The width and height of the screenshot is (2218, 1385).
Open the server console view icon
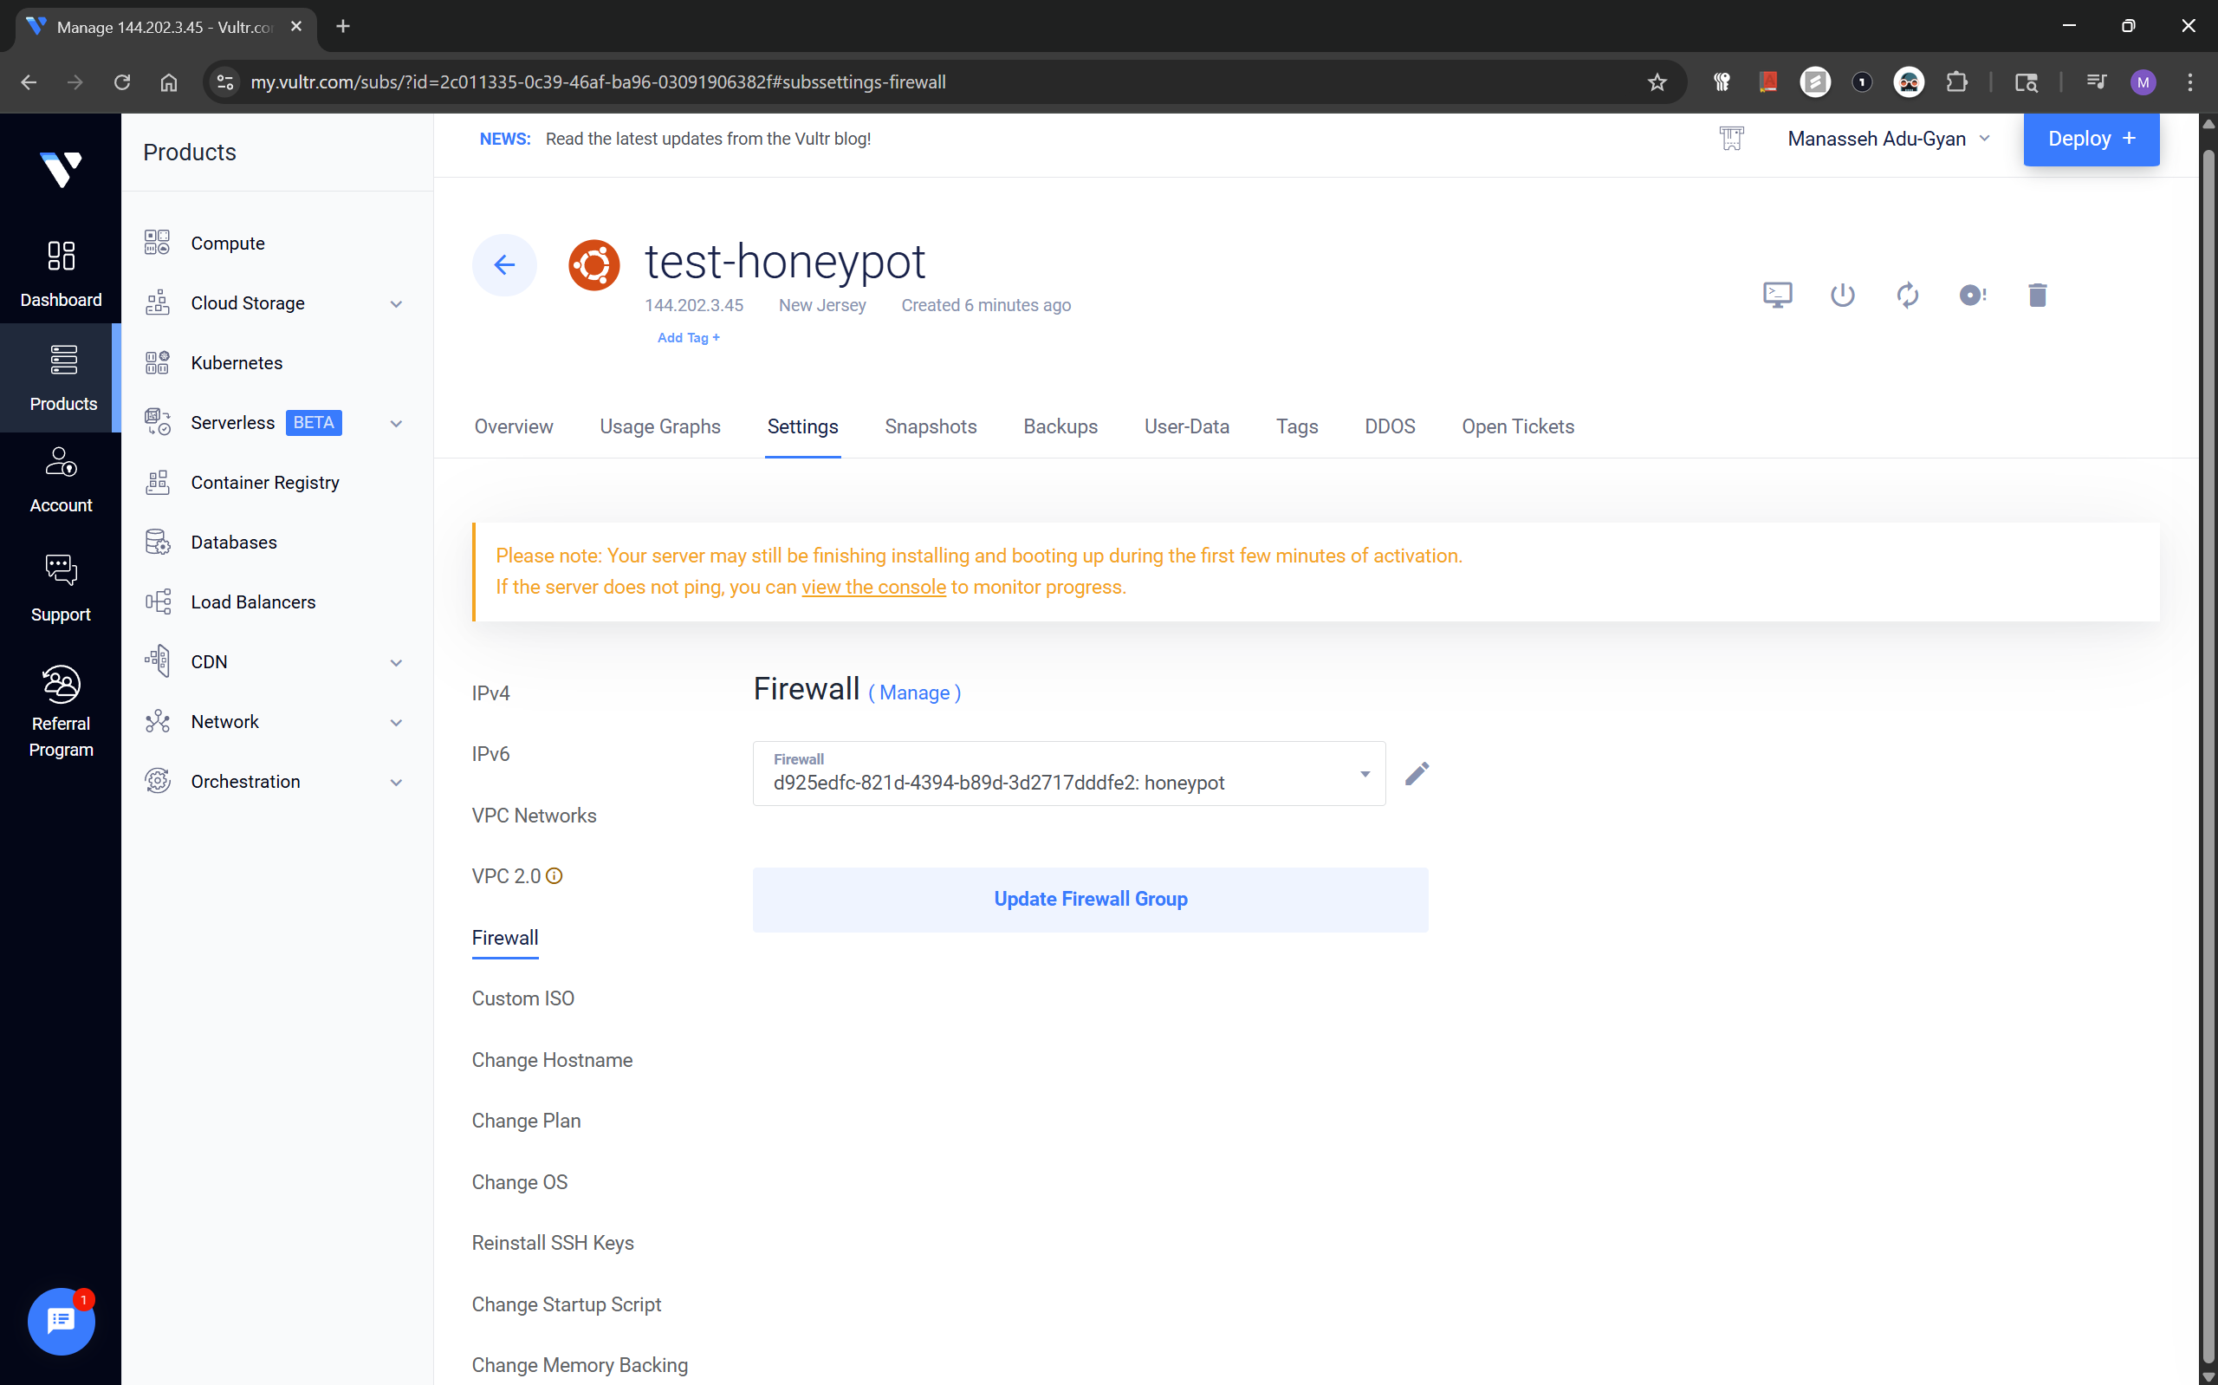click(x=1777, y=295)
